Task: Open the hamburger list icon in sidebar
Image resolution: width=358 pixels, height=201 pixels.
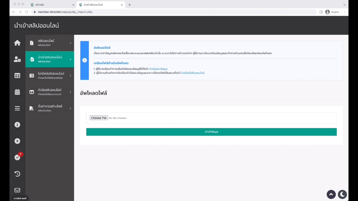Action: (17, 108)
